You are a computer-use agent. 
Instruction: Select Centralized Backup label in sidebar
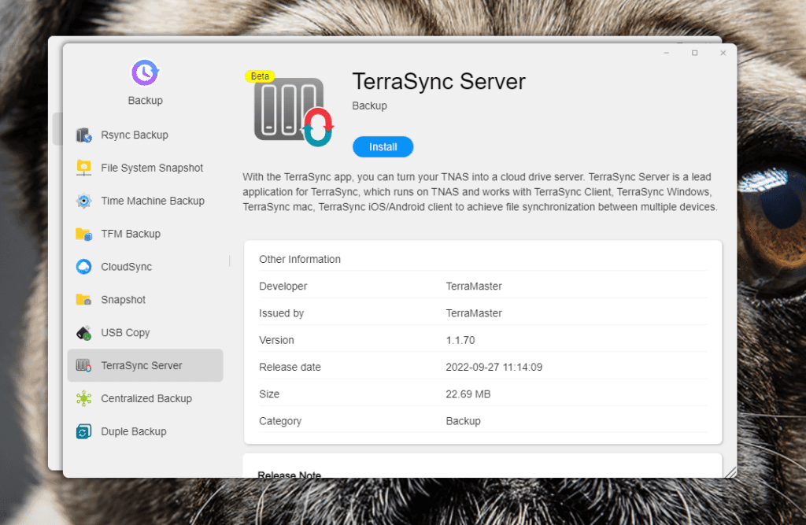(146, 398)
